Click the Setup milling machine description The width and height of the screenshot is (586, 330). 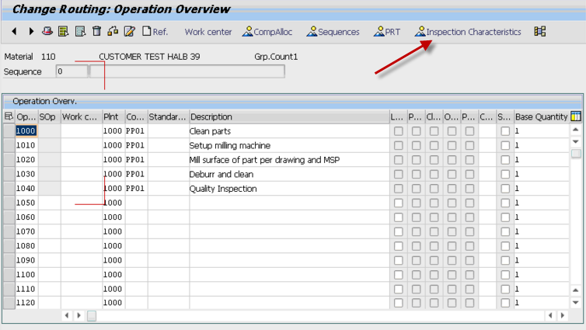[289, 145]
